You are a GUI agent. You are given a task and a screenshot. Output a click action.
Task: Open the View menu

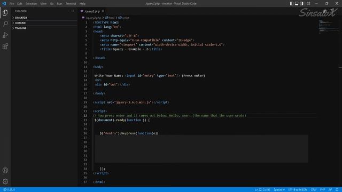click(x=43, y=4)
